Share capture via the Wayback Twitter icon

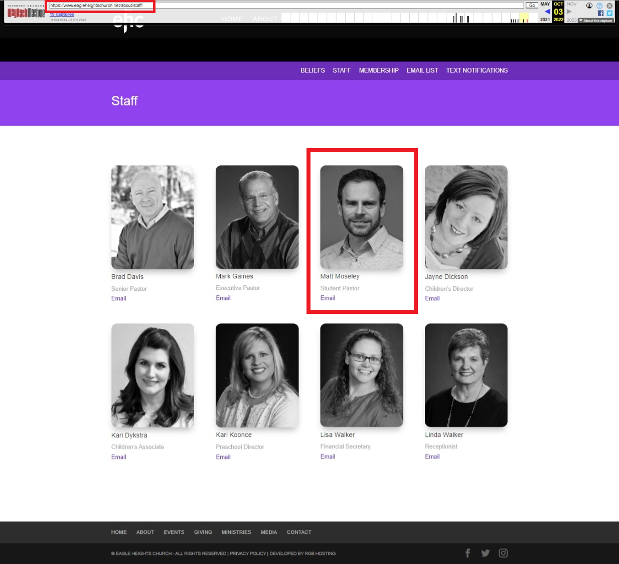pyautogui.click(x=609, y=13)
